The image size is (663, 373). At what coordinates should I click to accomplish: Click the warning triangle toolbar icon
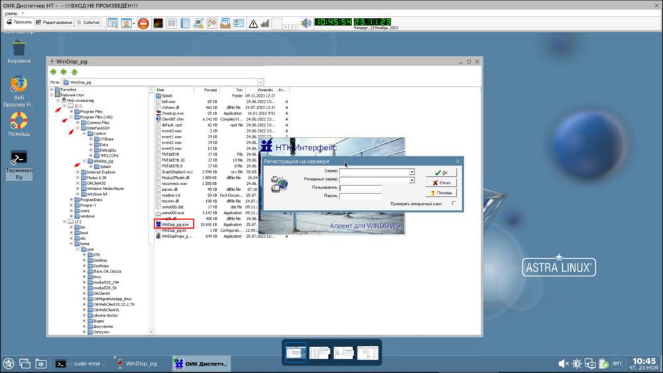pos(253,23)
